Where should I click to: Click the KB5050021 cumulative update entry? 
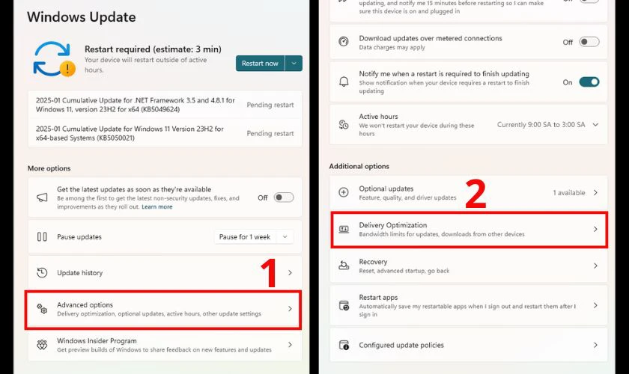[165, 133]
